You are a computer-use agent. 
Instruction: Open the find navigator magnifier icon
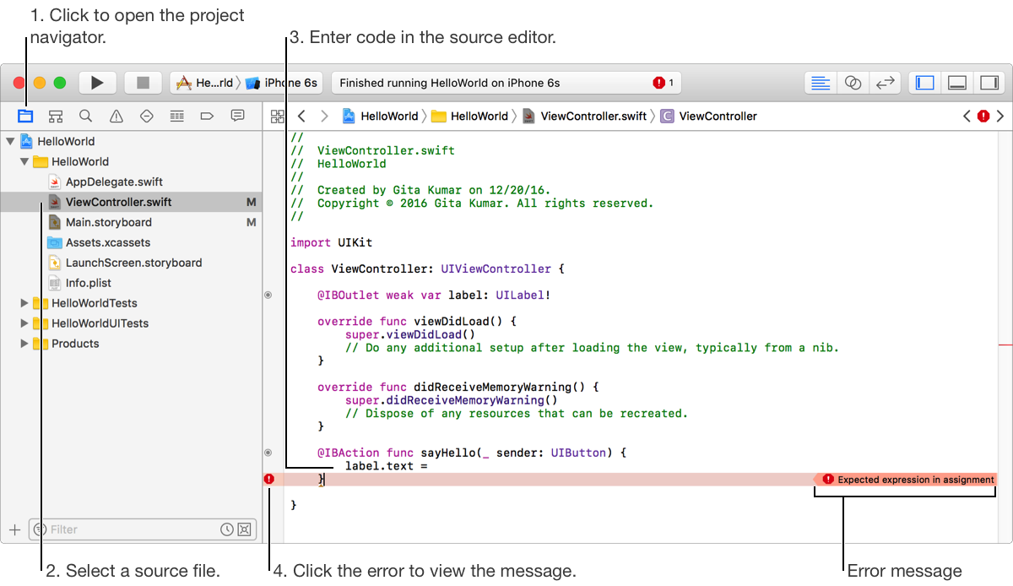(x=86, y=117)
